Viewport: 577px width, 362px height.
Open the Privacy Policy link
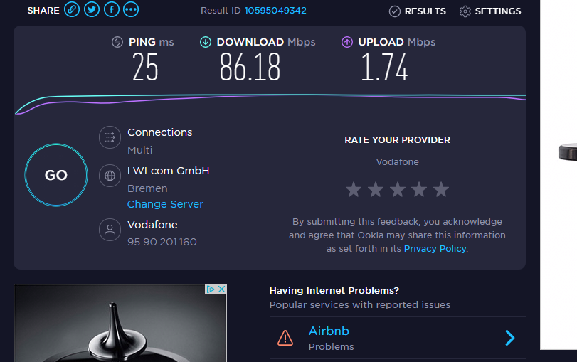pos(435,248)
